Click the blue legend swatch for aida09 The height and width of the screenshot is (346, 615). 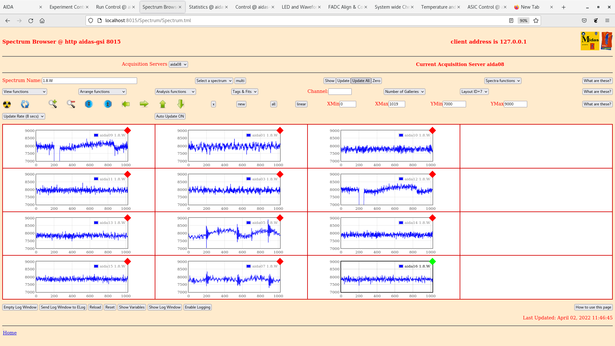(x=96, y=135)
